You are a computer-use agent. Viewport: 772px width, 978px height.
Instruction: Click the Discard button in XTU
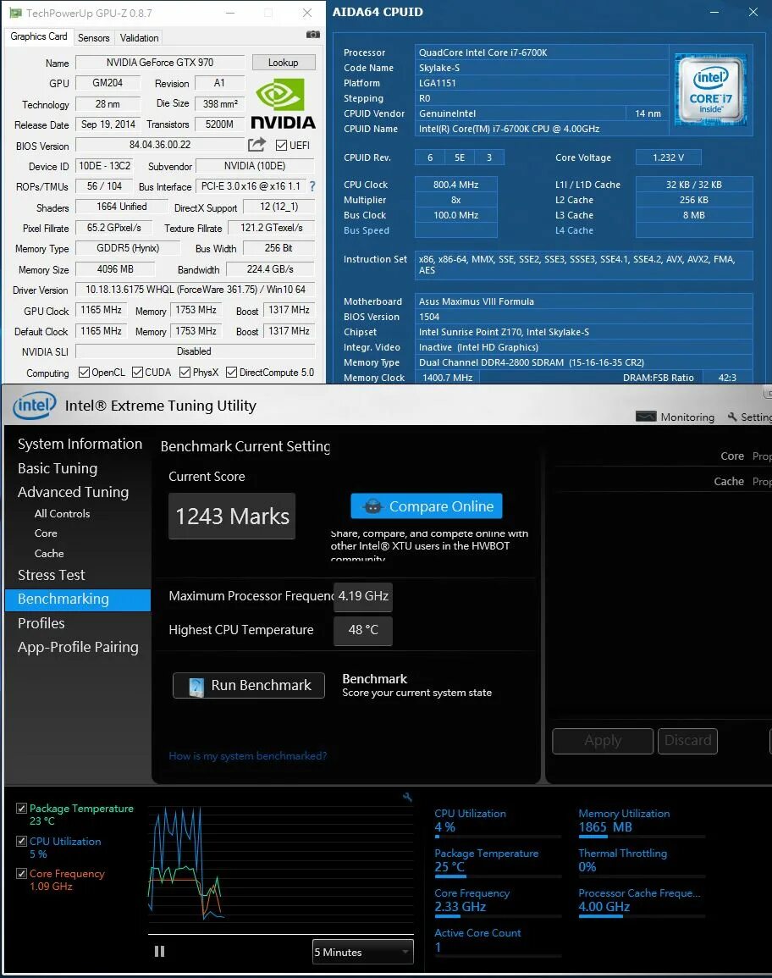point(688,741)
